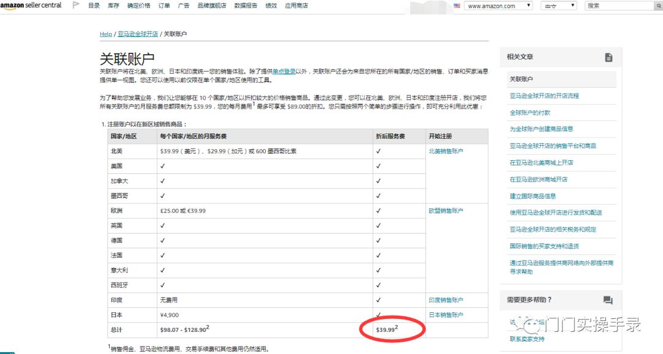Click the 亚马逊全球开店 breadcrumb link

pyautogui.click(x=138, y=34)
